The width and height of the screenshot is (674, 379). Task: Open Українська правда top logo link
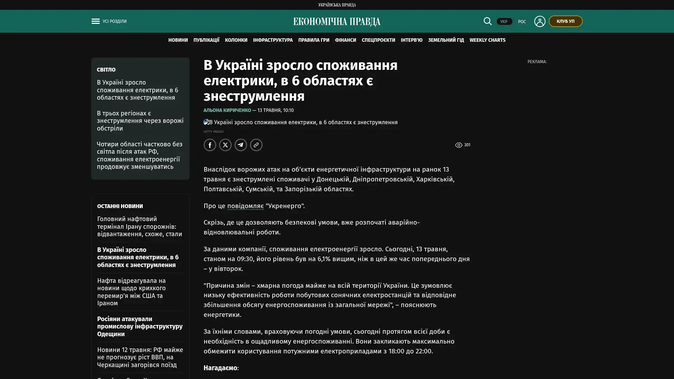[x=337, y=5]
